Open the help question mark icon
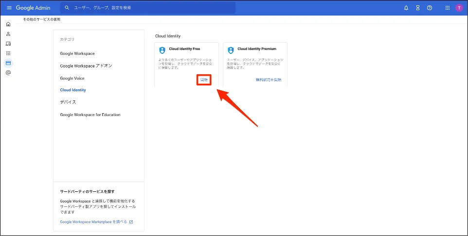The width and height of the screenshot is (468, 236). [430, 8]
